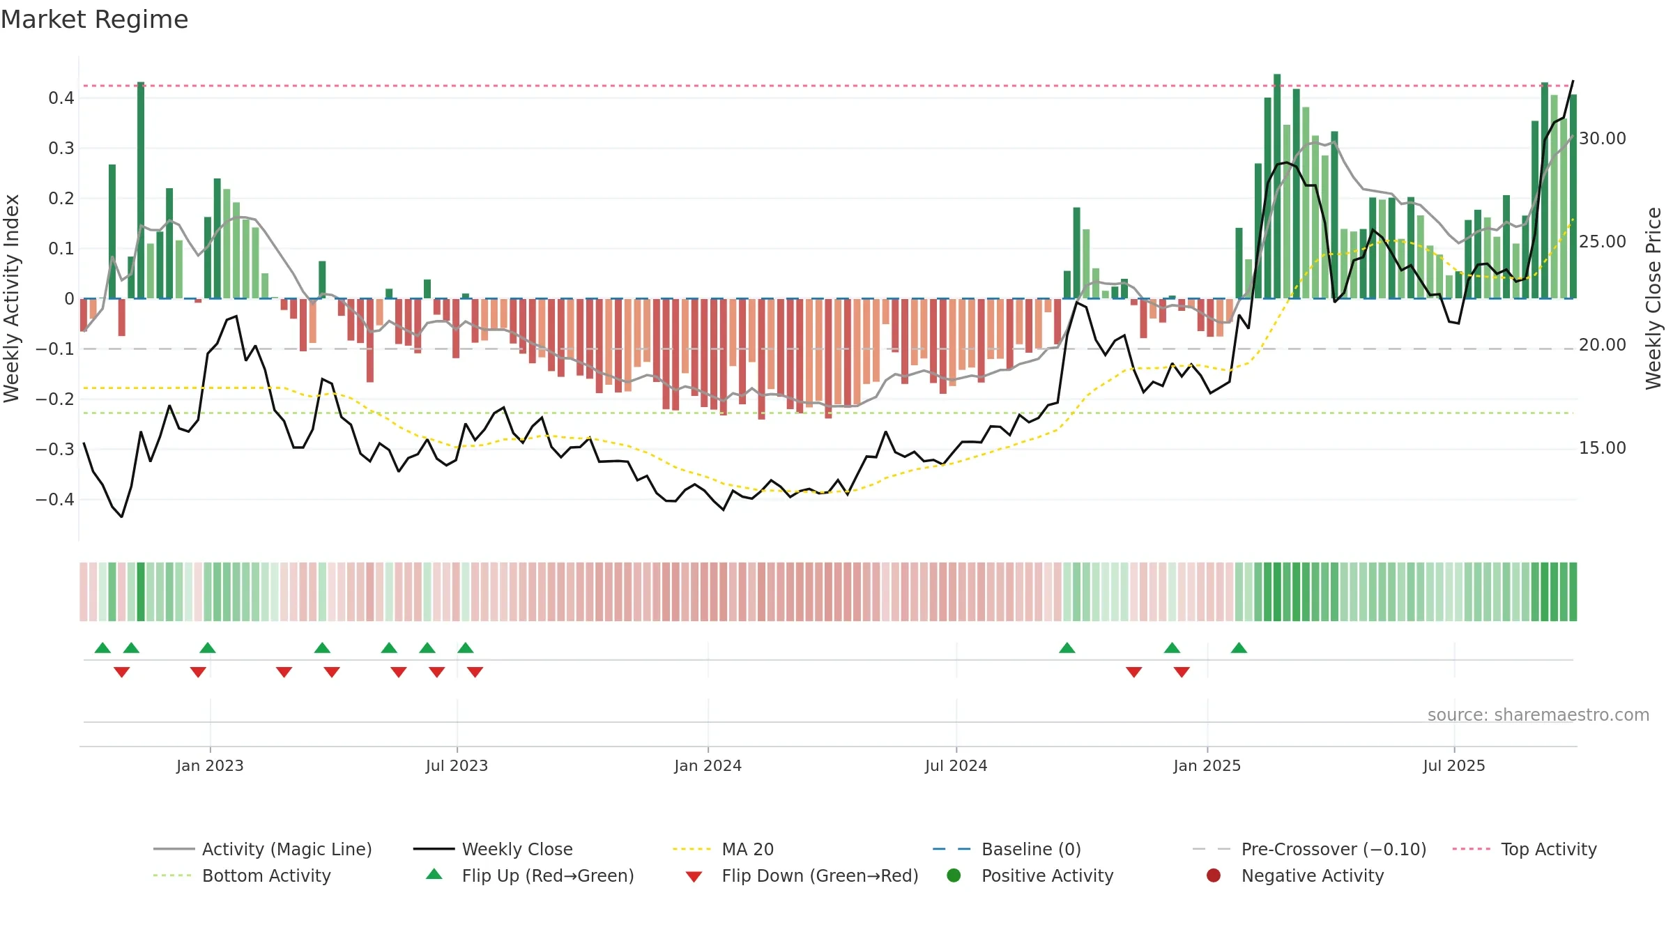Screen dimensions: 1673x941
Task: Click the last green flip-up marker after Jan 2025
Action: (x=1239, y=648)
